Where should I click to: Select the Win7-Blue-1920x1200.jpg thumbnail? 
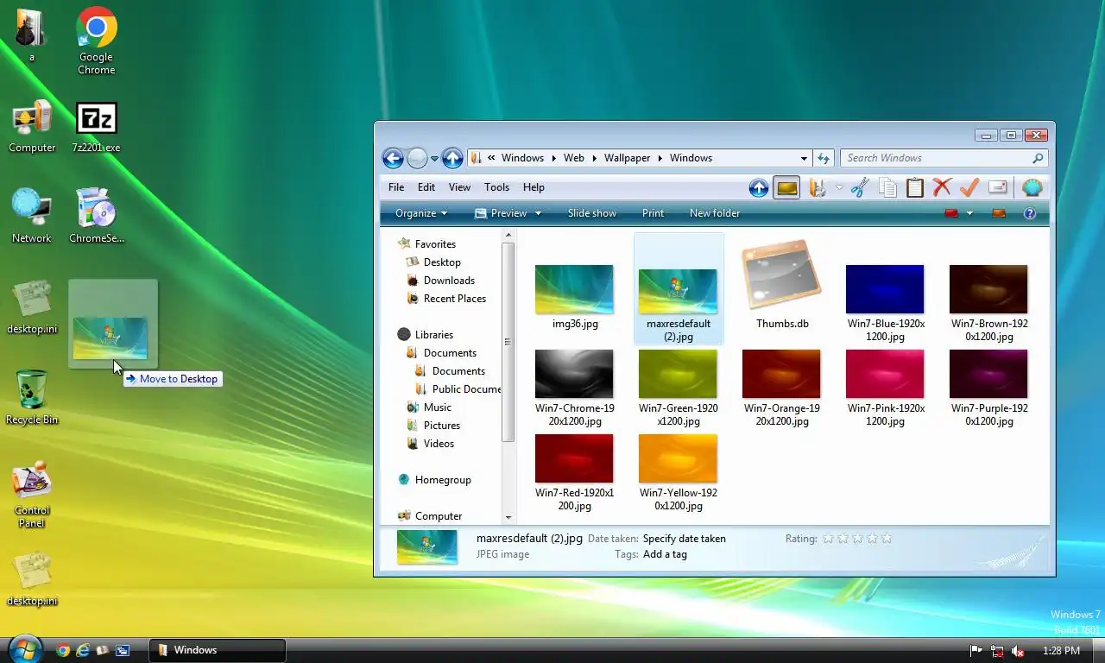pyautogui.click(x=885, y=289)
